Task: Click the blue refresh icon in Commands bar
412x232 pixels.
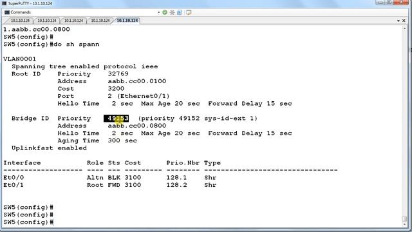Action: click(x=180, y=12)
